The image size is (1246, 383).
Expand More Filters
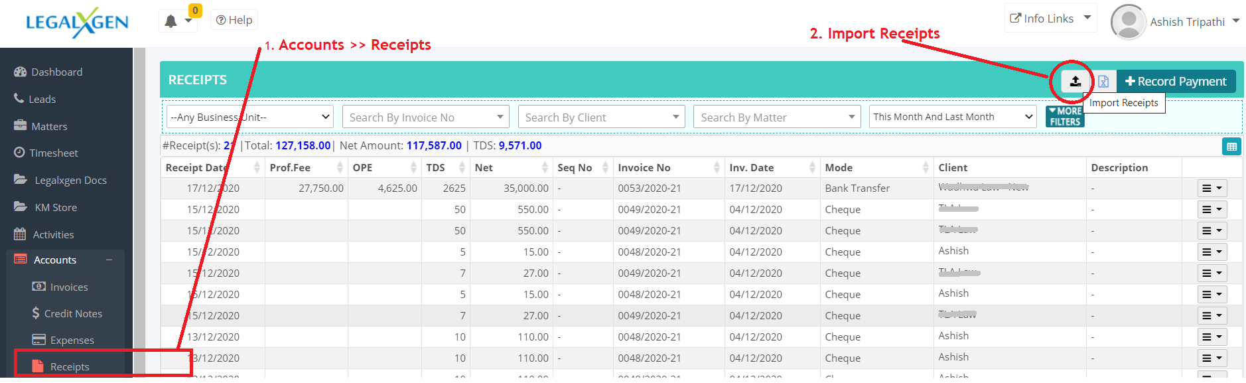(1065, 116)
